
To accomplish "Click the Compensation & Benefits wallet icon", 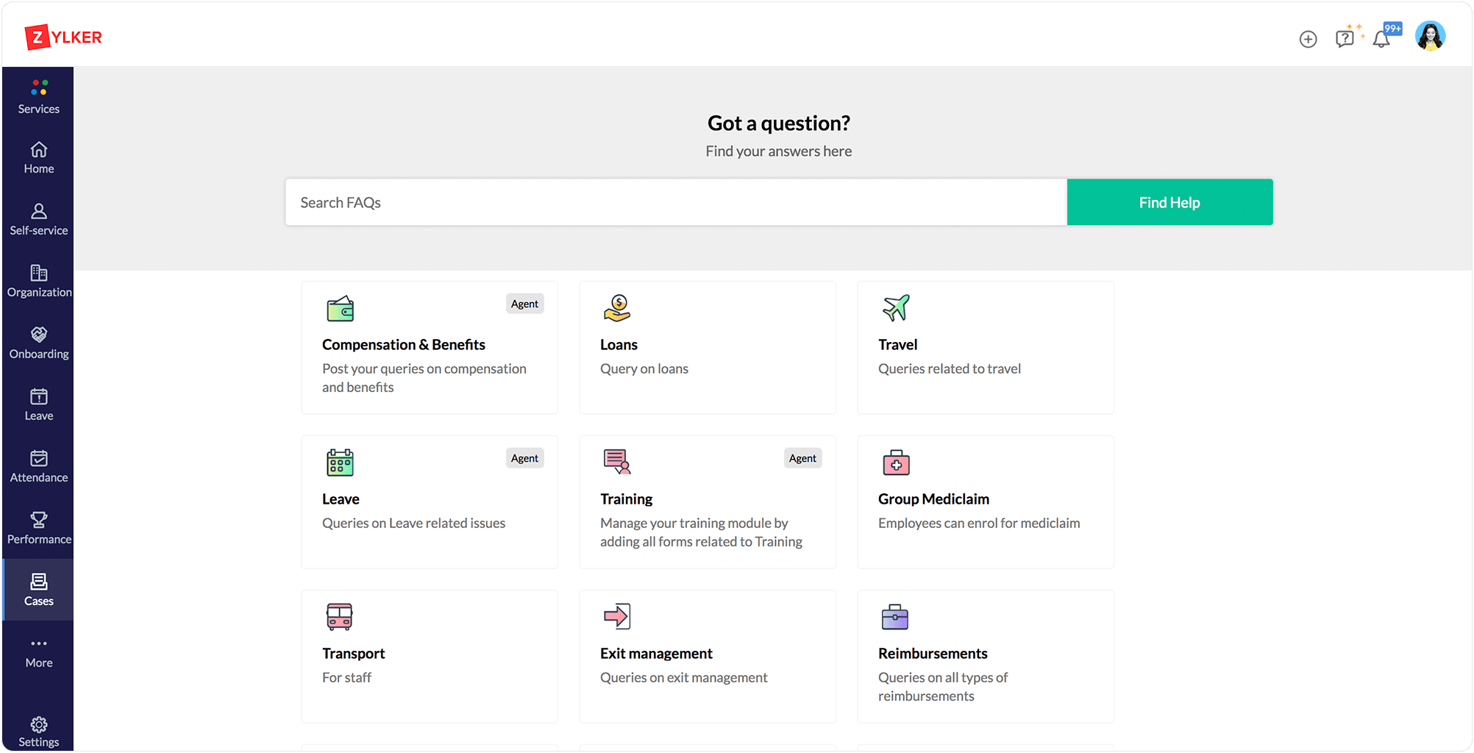I will [340, 309].
